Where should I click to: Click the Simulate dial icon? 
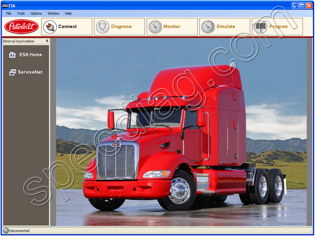(208, 27)
